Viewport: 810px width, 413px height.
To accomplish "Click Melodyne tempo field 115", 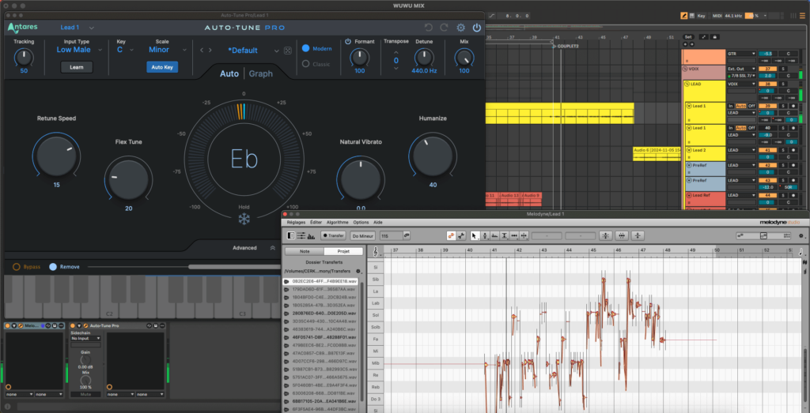I will (391, 235).
